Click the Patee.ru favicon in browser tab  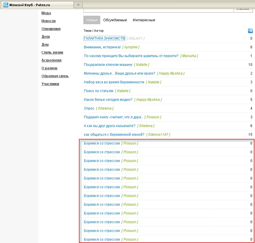(6, 5)
